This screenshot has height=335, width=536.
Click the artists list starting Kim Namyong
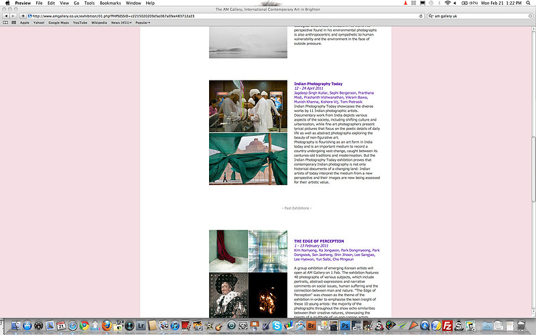(x=337, y=255)
